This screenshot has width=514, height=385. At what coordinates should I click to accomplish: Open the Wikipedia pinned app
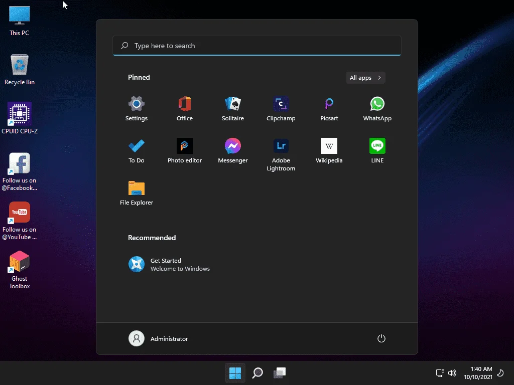click(329, 151)
